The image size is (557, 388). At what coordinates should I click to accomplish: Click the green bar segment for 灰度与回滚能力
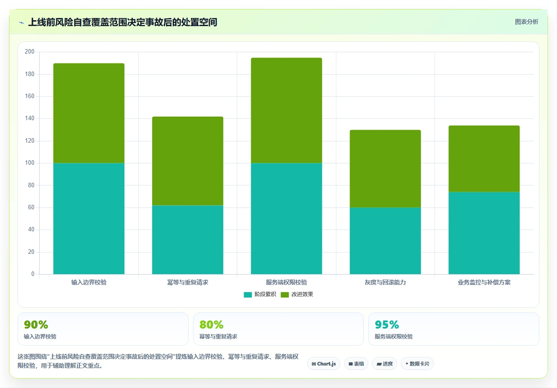(385, 169)
